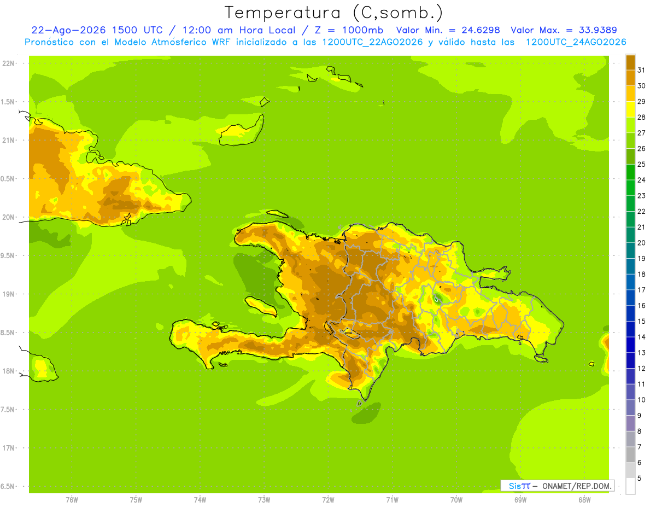Image resolution: width=656 pixels, height=507 pixels.
Task: Pick the lime swatch between 27 and 28
Action: (x=630, y=125)
